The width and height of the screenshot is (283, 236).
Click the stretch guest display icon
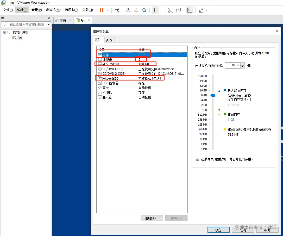[x=201, y=10]
